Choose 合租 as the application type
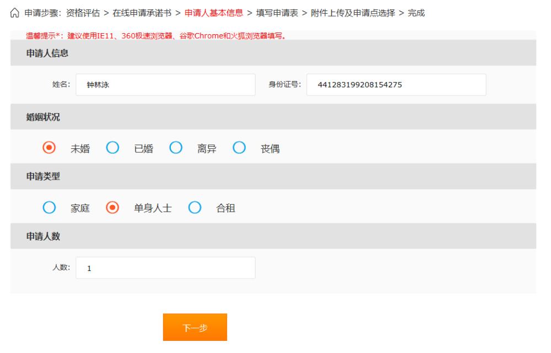The image size is (551, 353). tap(195, 207)
